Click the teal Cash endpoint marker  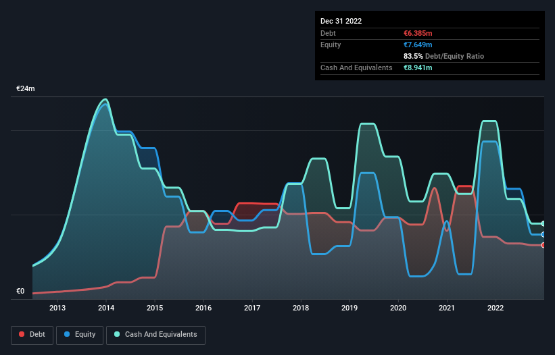point(544,223)
